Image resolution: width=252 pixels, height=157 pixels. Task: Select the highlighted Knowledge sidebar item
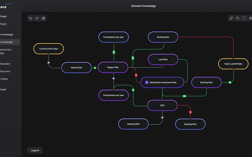9,42
